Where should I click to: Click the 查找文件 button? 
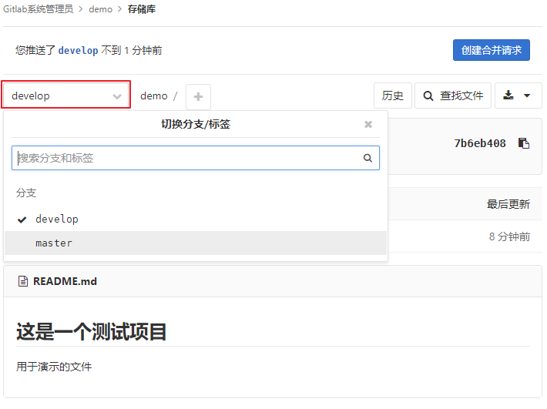453,96
